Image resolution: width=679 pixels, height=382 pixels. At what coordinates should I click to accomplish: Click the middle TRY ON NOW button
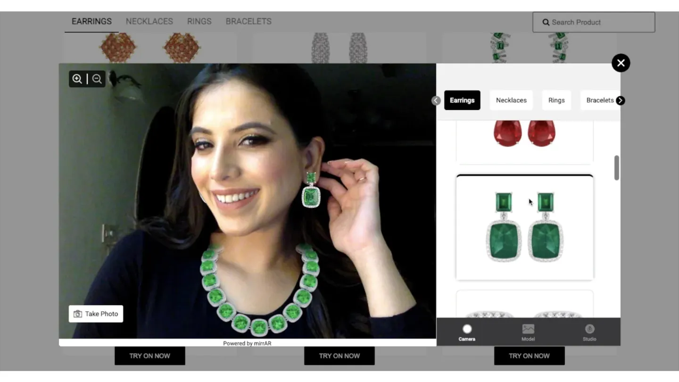point(339,356)
